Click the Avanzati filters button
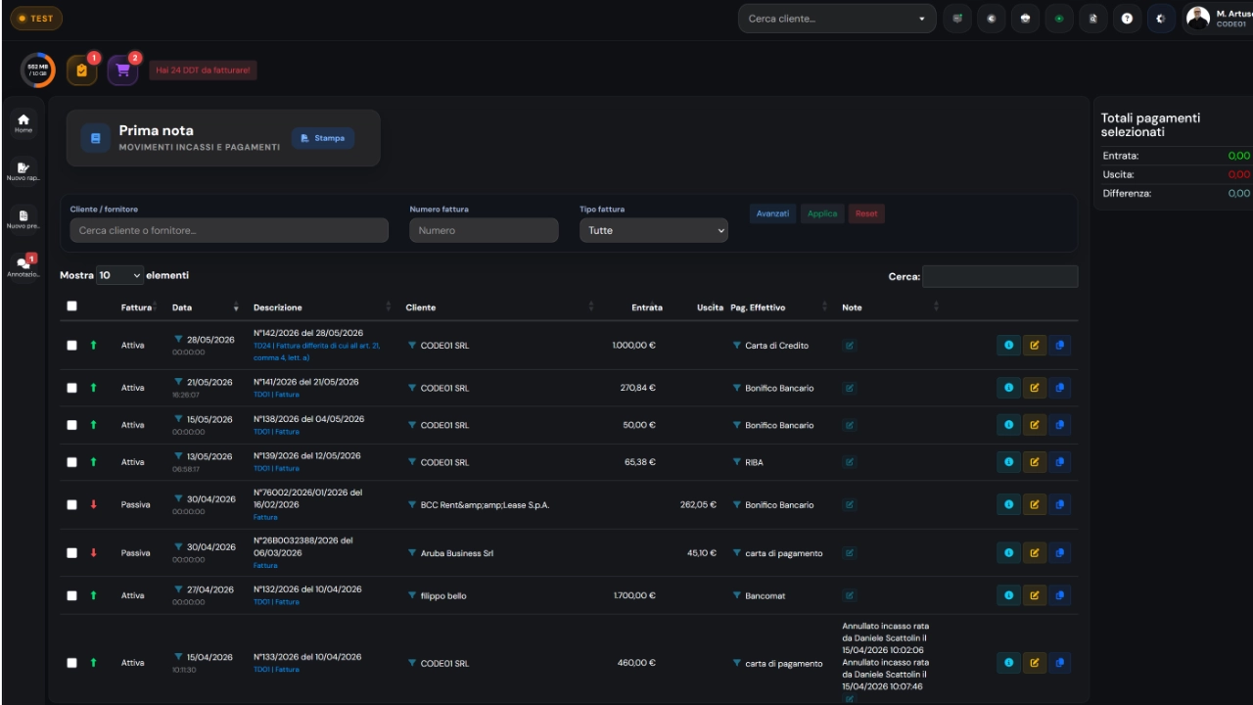Screen dimensions: 1253x705 pos(772,213)
